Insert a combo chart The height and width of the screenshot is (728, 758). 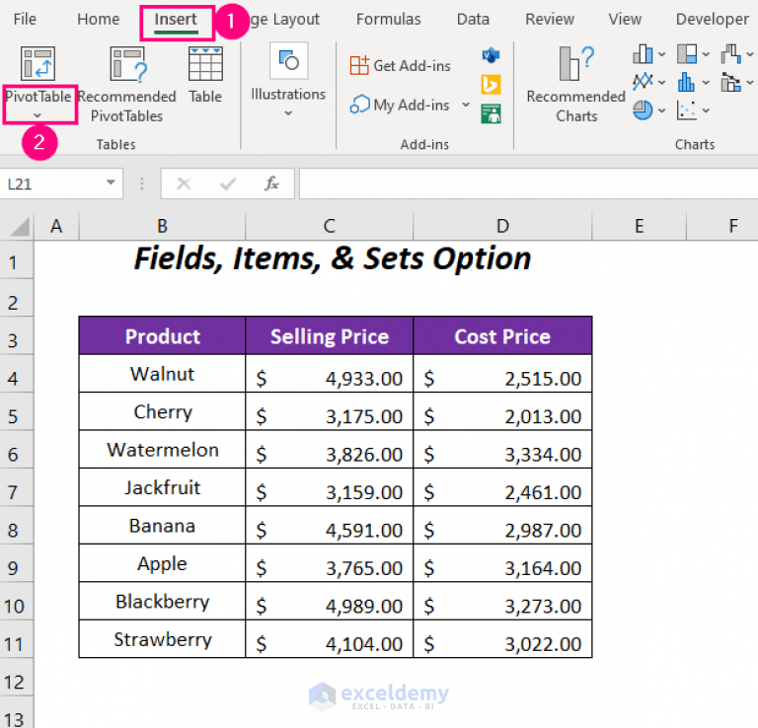click(x=731, y=82)
